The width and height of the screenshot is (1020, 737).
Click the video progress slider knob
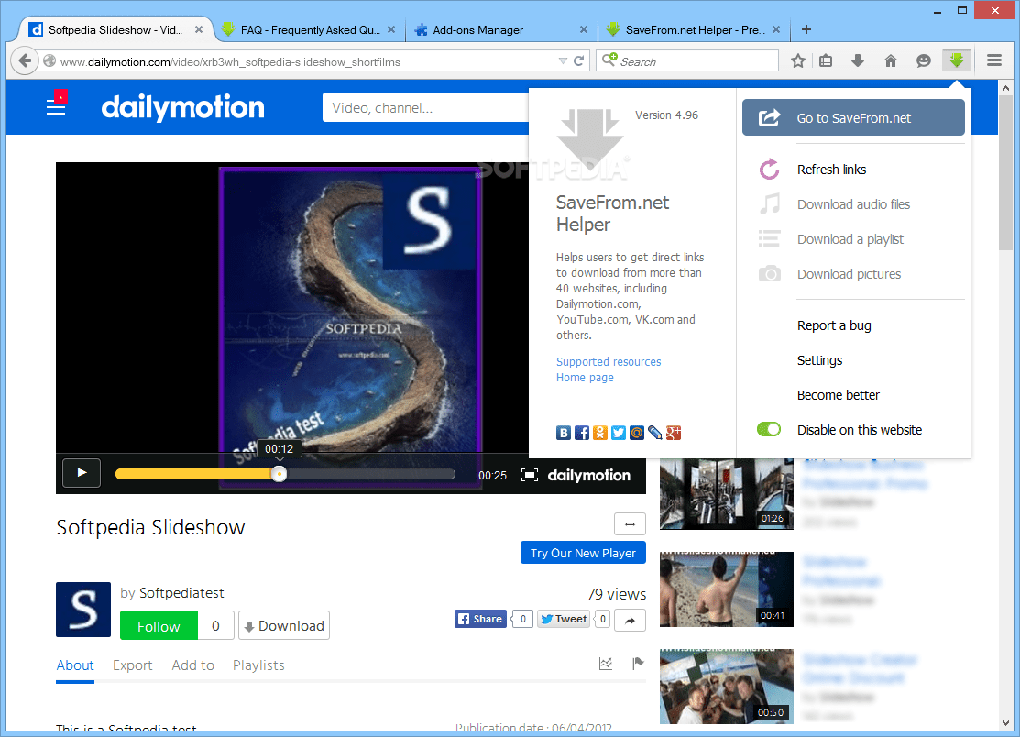[280, 474]
